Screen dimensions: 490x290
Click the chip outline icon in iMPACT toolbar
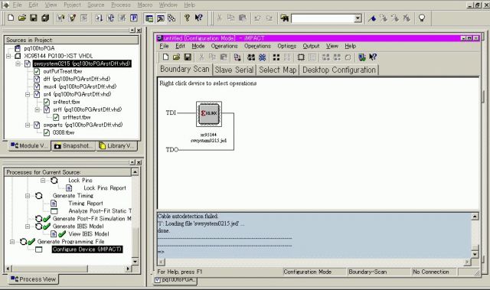click(301, 57)
